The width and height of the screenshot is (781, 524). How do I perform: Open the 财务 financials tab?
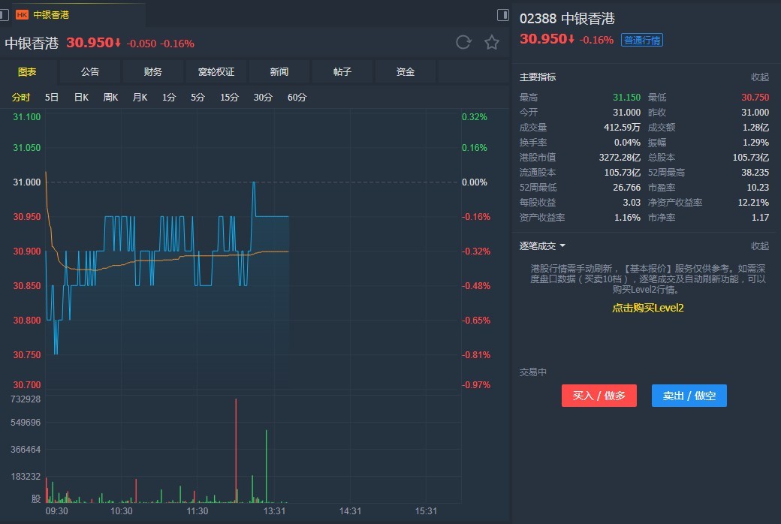[x=153, y=72]
